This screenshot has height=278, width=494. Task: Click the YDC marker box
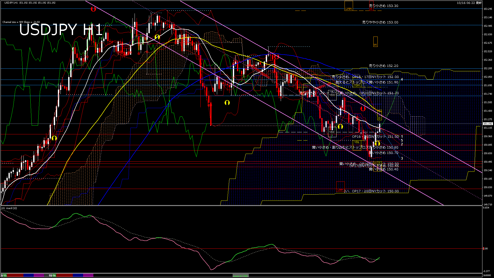point(332,132)
